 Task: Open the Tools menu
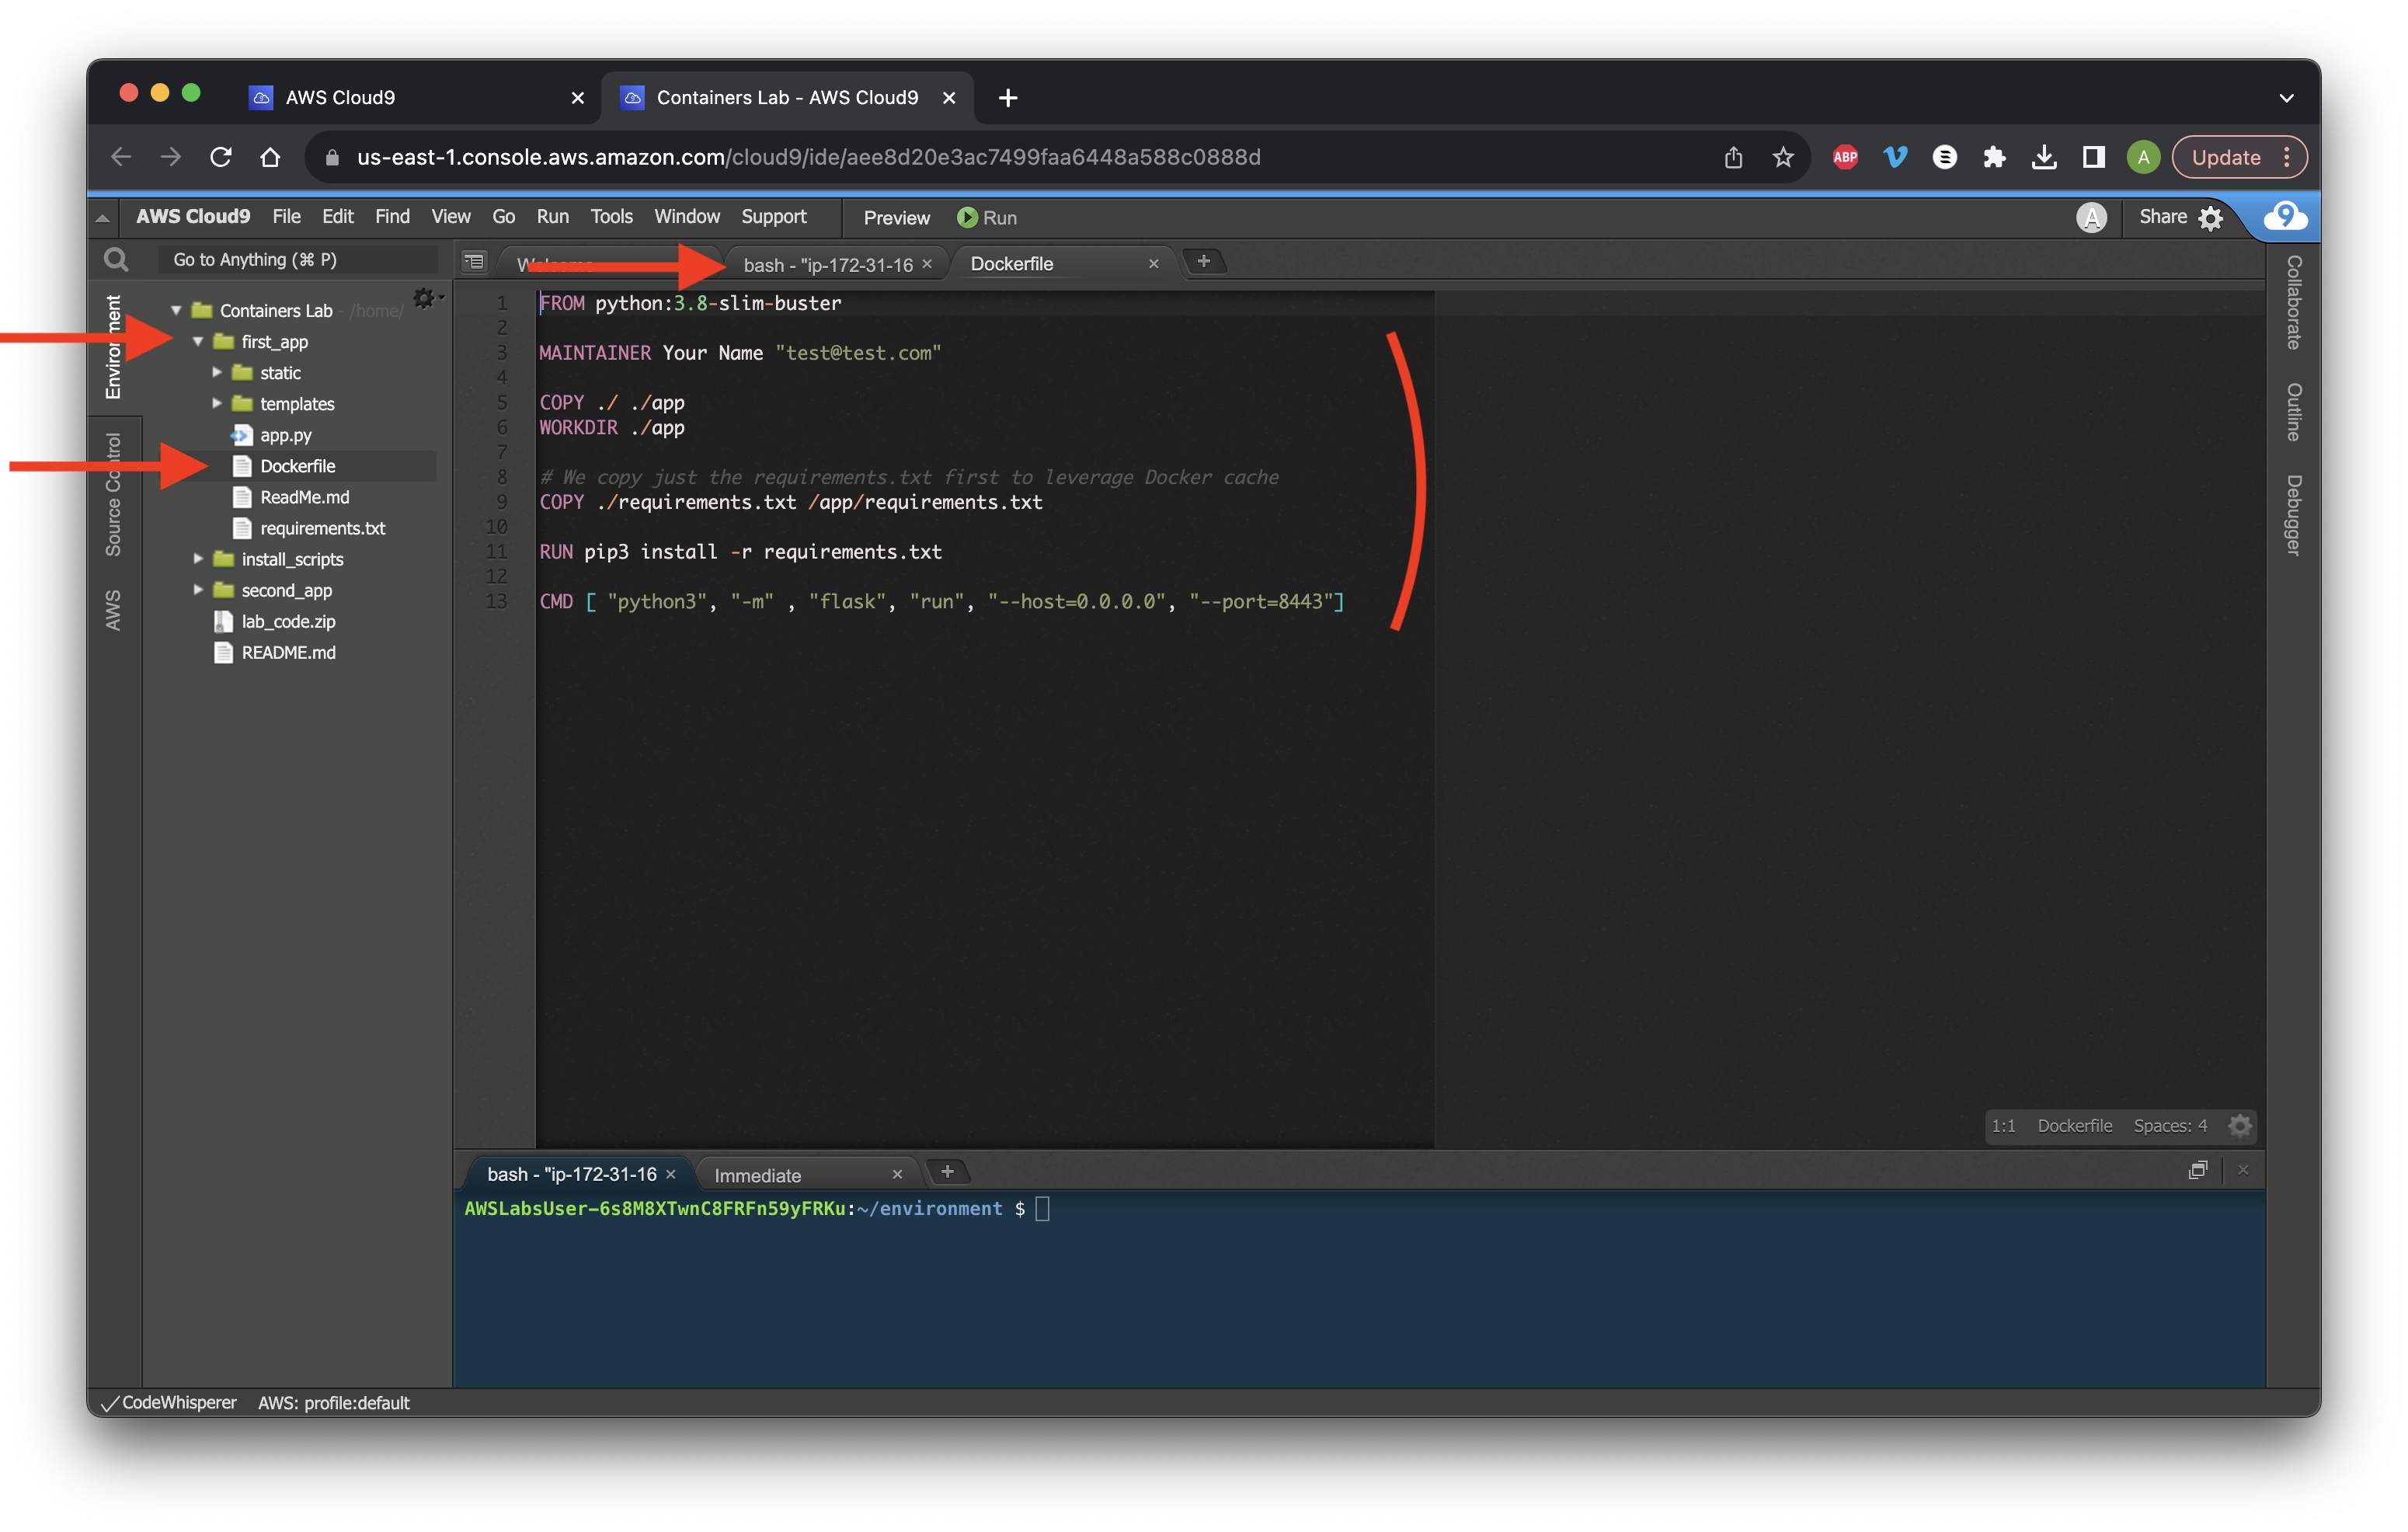point(611,216)
